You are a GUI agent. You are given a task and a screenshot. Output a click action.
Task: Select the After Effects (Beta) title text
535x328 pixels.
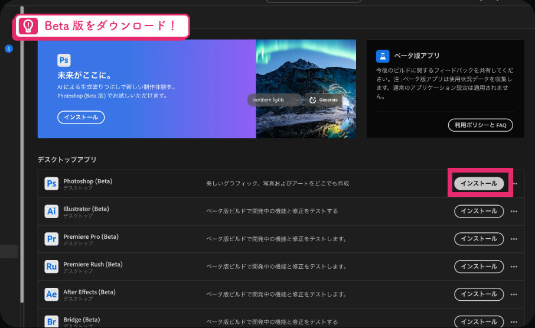pos(89,292)
